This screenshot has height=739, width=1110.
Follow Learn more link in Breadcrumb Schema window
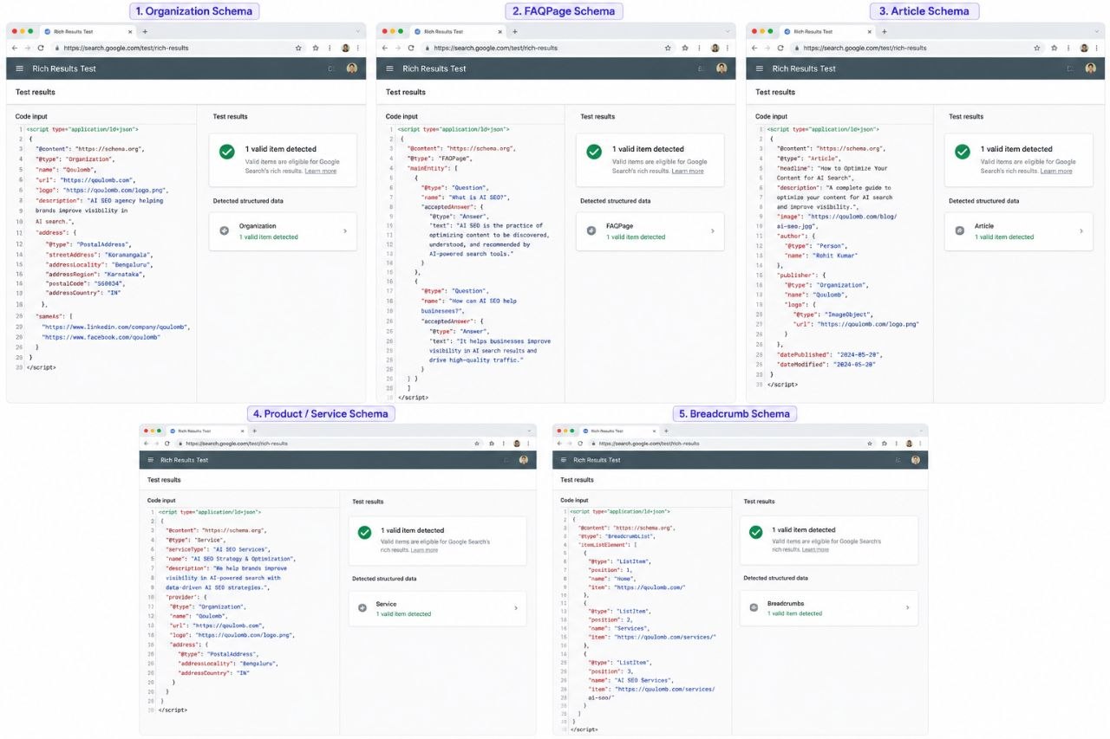pos(815,549)
